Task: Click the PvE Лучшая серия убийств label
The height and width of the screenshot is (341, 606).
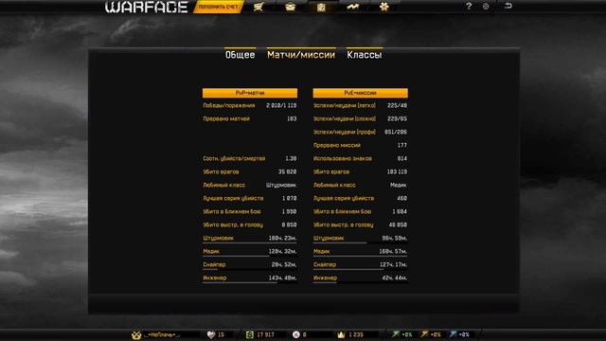Action: (344, 198)
